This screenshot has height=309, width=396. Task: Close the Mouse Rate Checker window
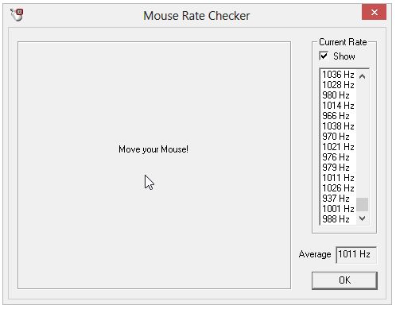(x=374, y=12)
